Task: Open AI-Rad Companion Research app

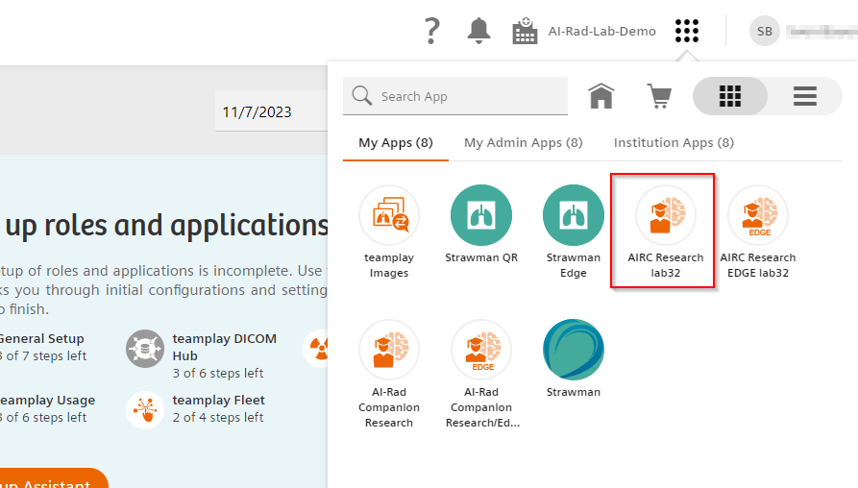Action: tap(388, 350)
